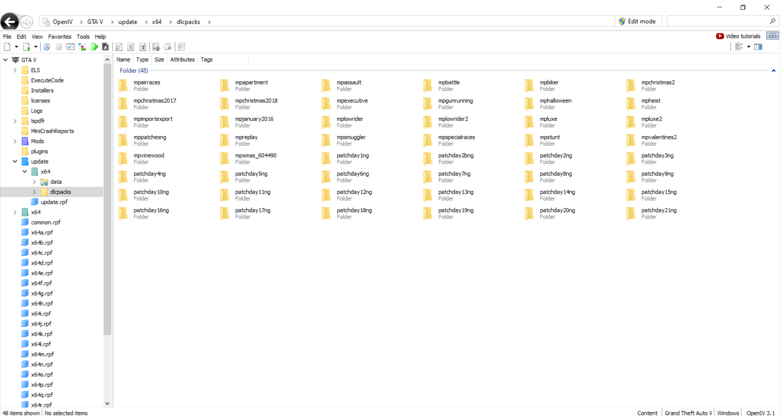The width and height of the screenshot is (780, 417).
Task: Select the patchday21ng folder icon
Action: (631, 214)
